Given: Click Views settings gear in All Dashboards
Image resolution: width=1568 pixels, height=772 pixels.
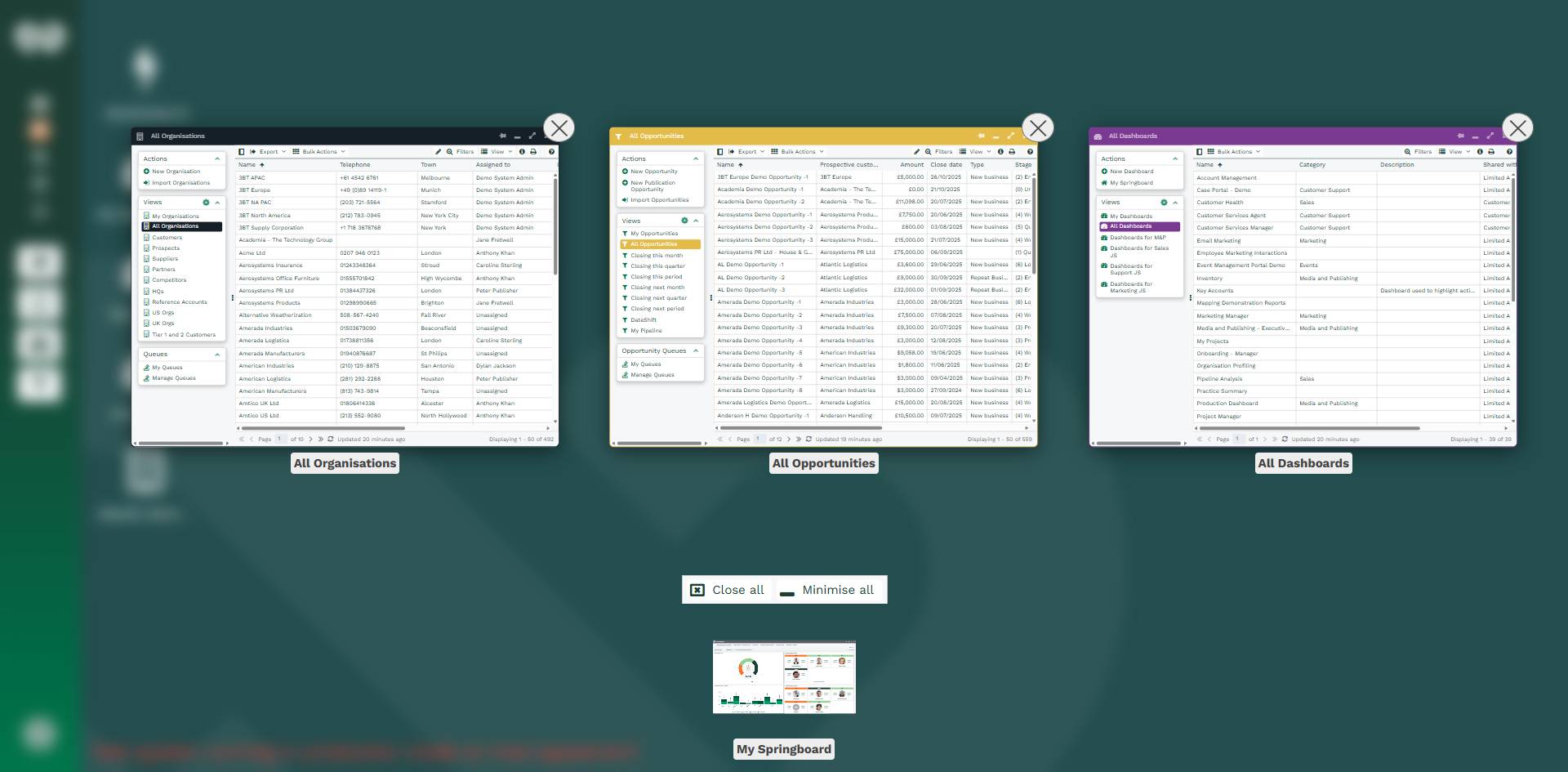Looking at the screenshot, I should pos(1164,203).
